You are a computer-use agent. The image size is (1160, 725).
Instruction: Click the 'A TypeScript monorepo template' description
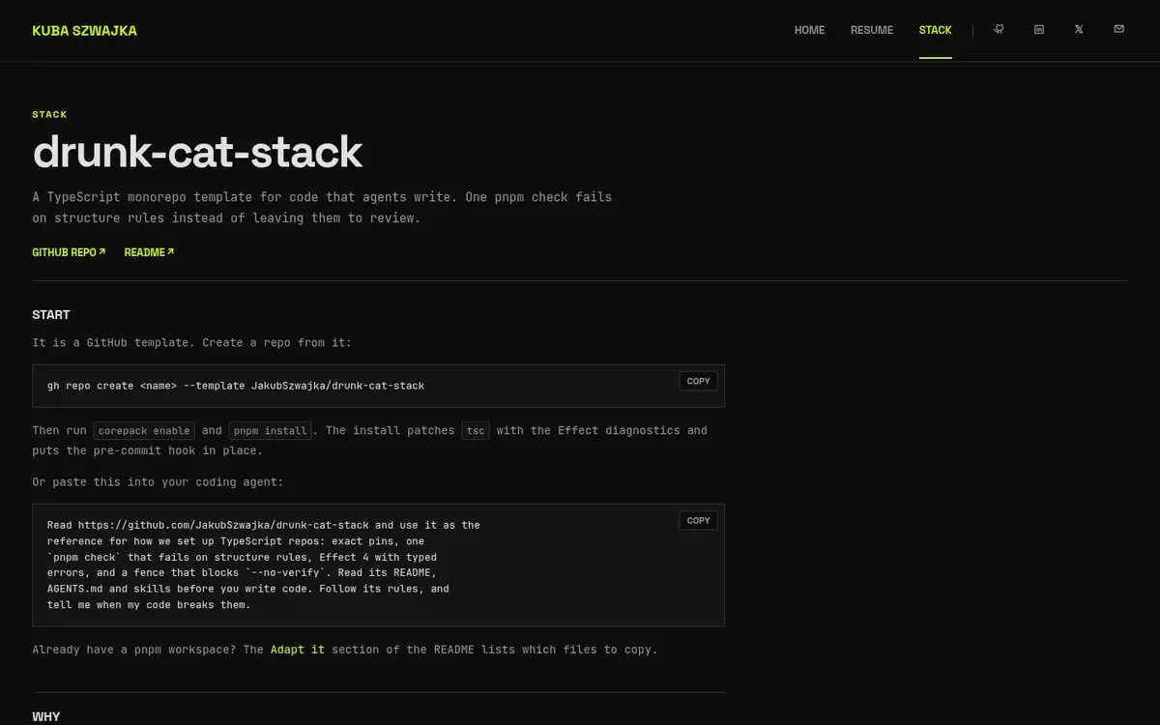pos(322,207)
